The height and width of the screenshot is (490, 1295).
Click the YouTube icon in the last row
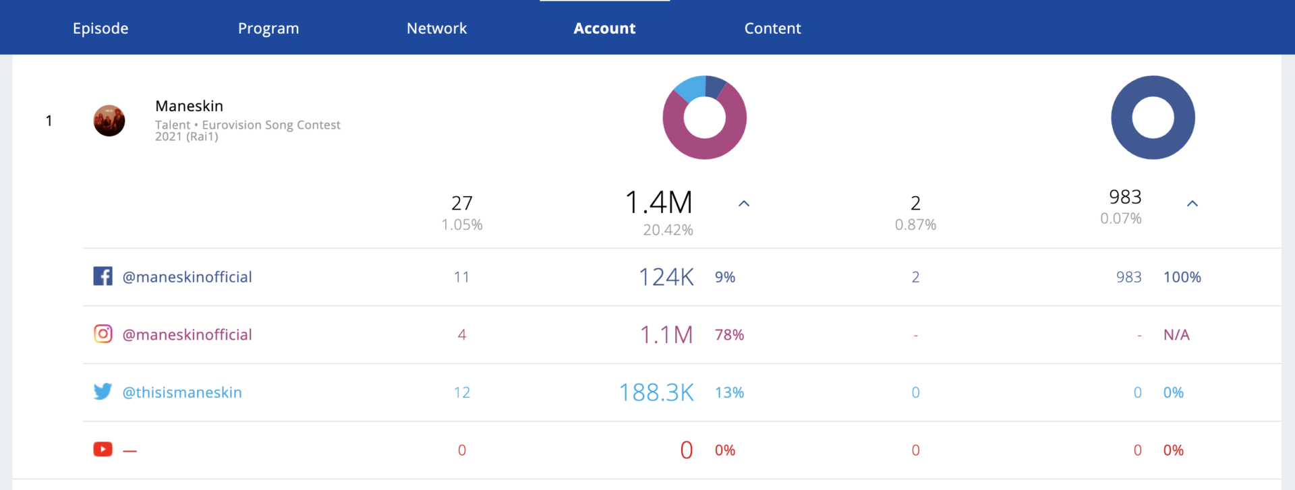pyautogui.click(x=103, y=449)
